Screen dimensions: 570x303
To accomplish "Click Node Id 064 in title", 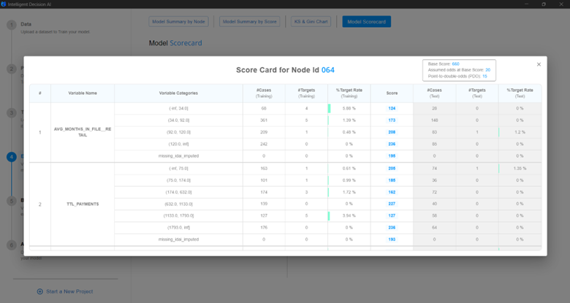I will pyautogui.click(x=328, y=70).
